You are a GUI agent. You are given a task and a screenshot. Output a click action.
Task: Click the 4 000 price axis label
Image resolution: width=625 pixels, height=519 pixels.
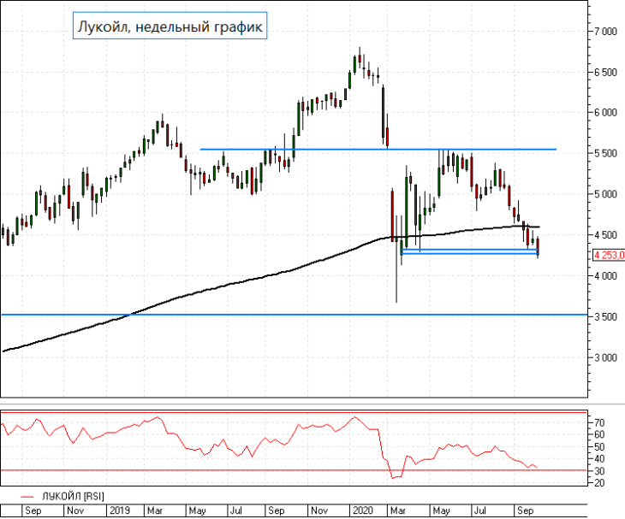pyautogui.click(x=606, y=276)
